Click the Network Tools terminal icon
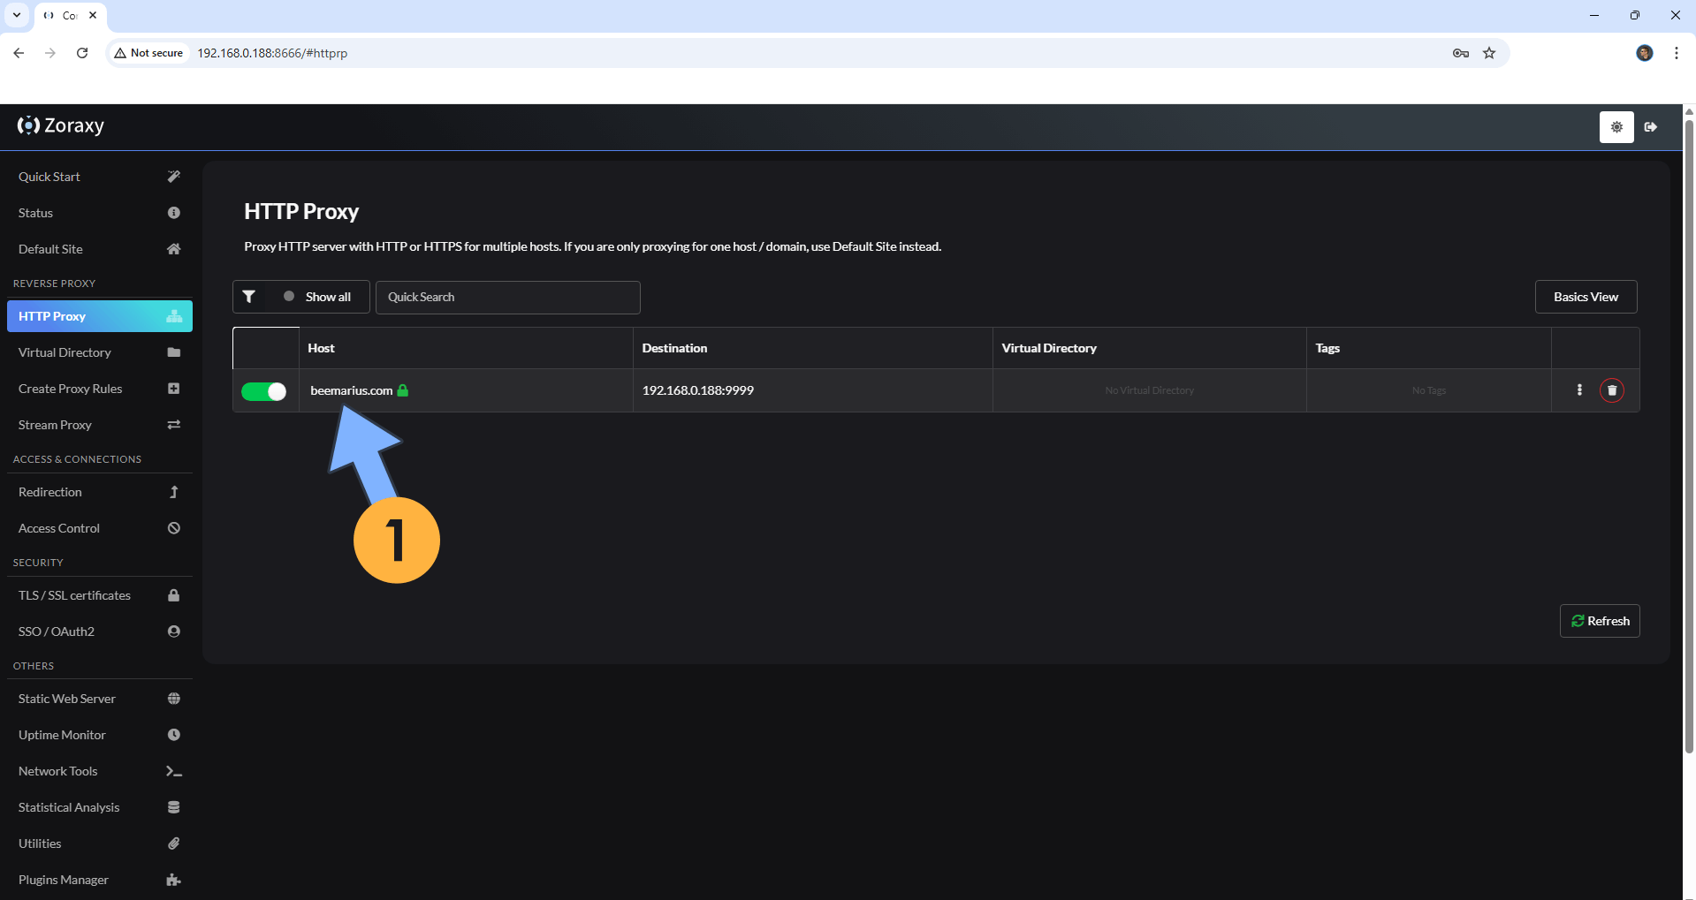 173,770
